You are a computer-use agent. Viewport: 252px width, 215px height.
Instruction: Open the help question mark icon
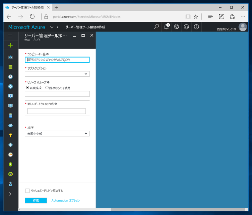click(196, 27)
